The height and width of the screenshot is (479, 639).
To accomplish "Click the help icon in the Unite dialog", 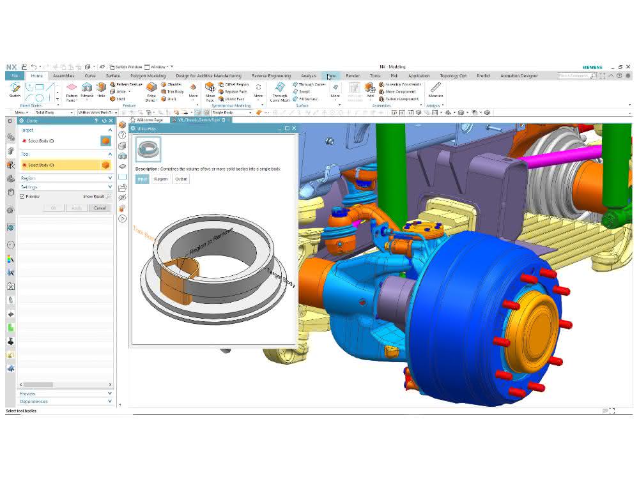I will click(96, 121).
